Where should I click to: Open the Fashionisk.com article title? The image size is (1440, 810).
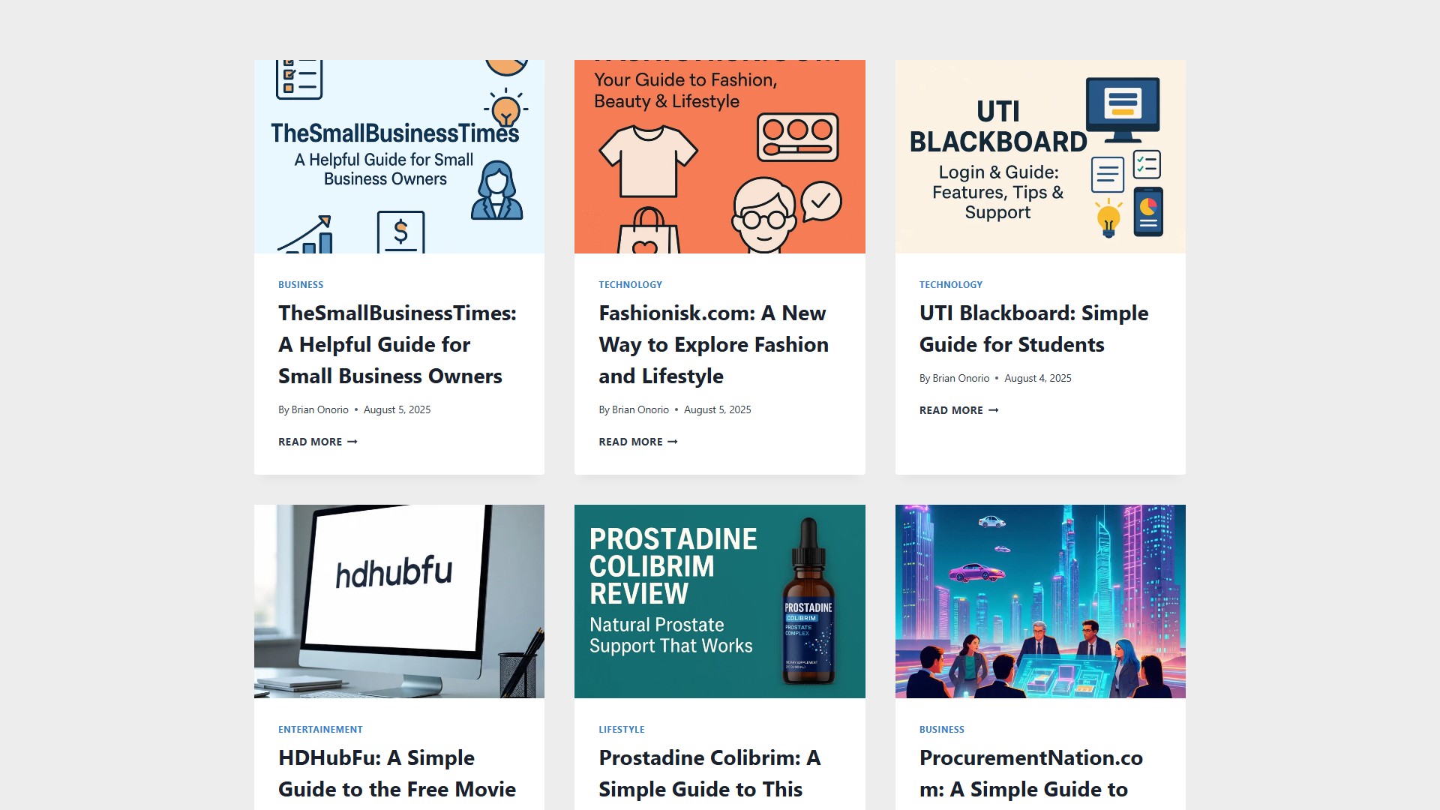pos(713,345)
